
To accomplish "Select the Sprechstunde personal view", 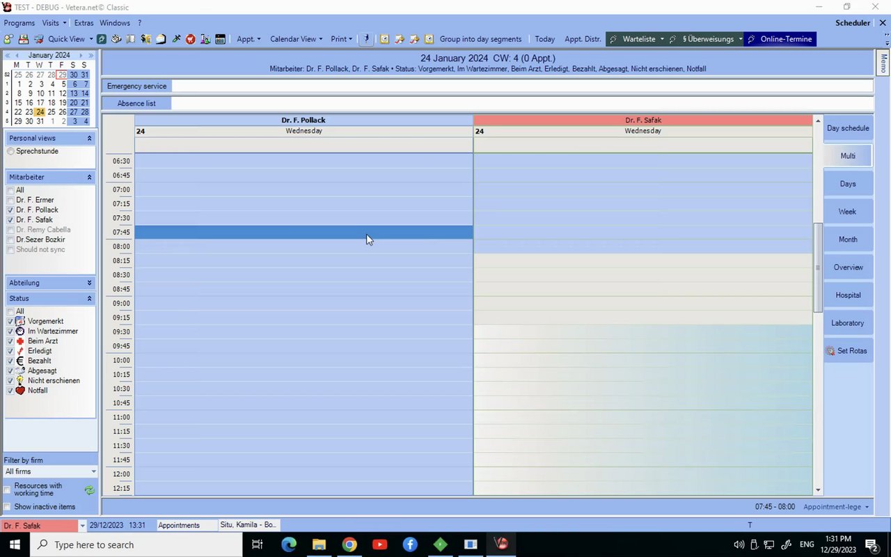I will coord(10,151).
